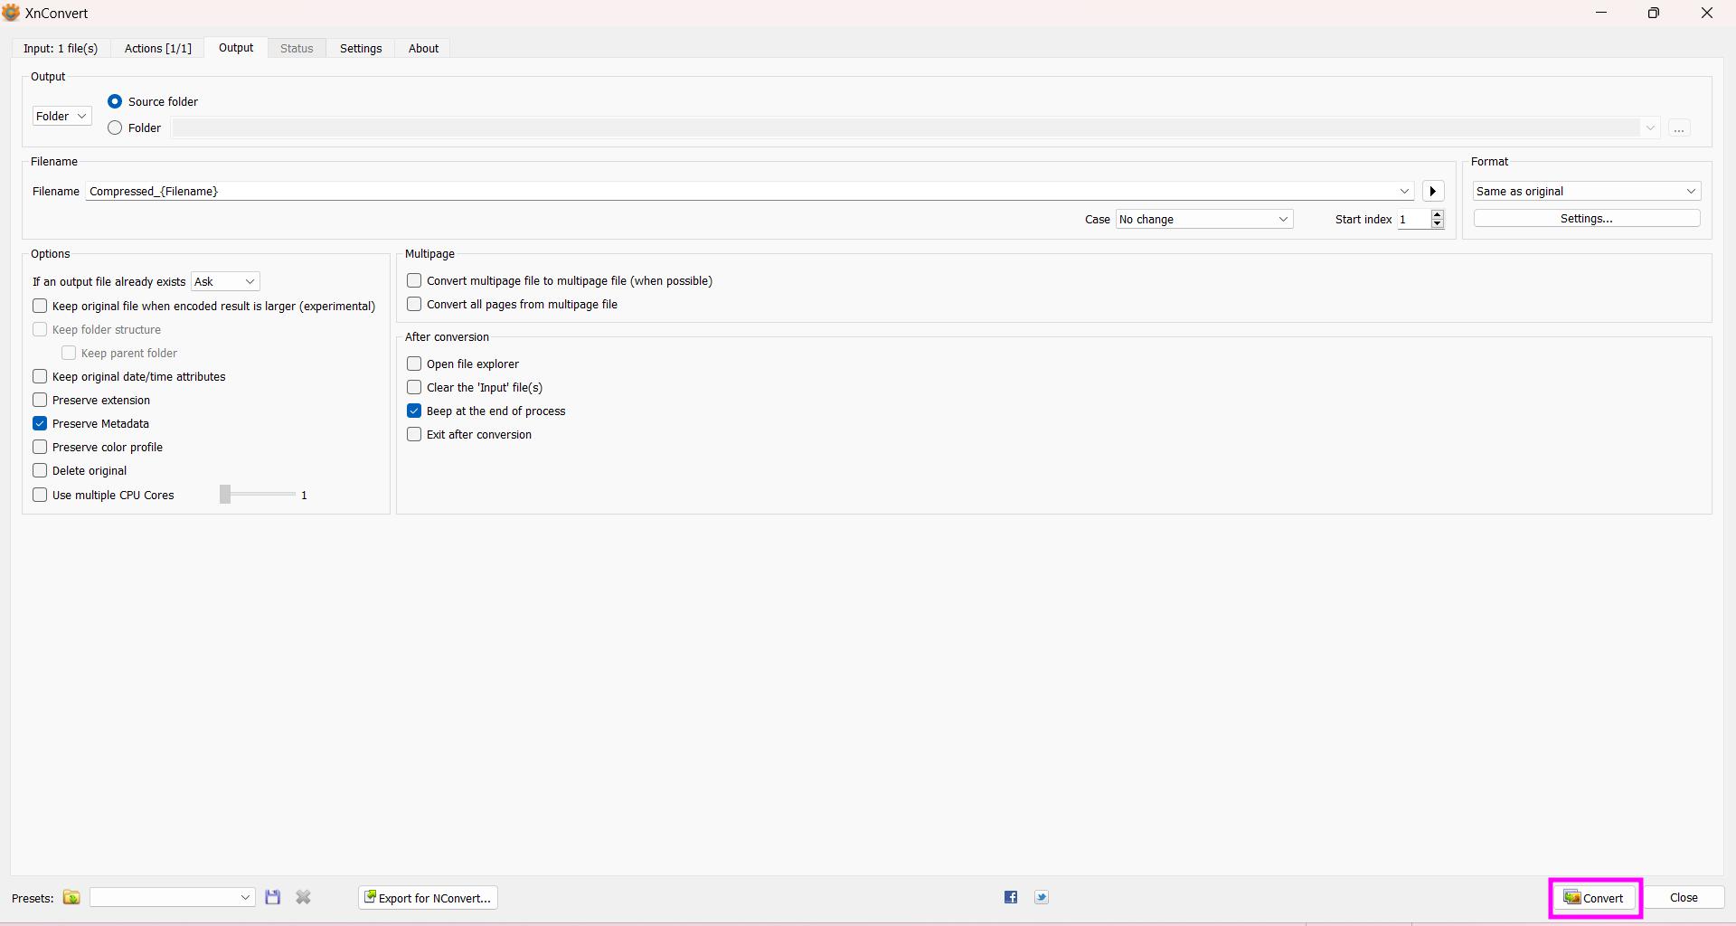Image resolution: width=1736 pixels, height=926 pixels.
Task: Open the Actions [1/1] tab
Action: click(158, 49)
